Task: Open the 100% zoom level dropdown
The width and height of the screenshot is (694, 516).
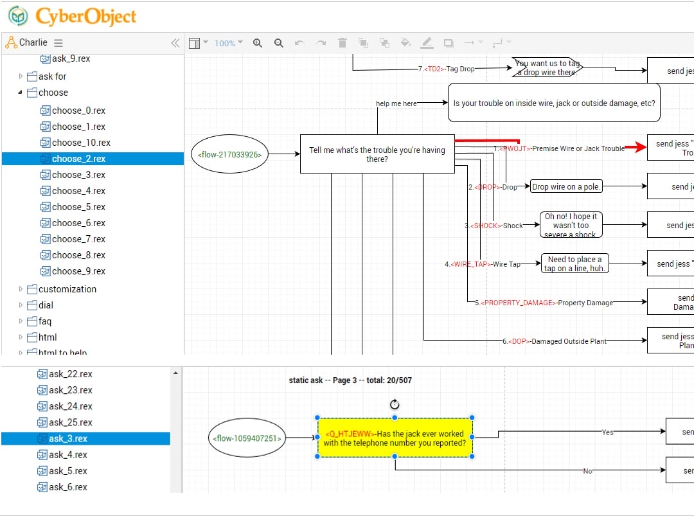Action: coord(229,43)
